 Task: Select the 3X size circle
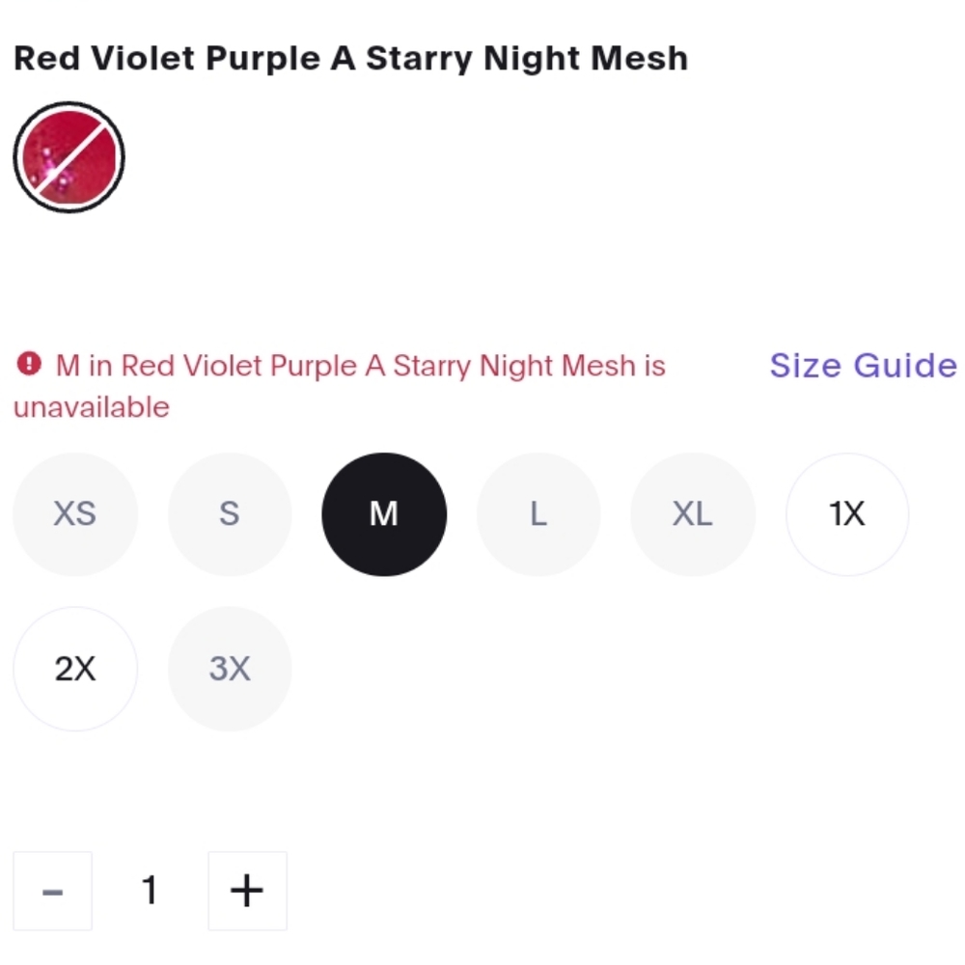tap(230, 669)
